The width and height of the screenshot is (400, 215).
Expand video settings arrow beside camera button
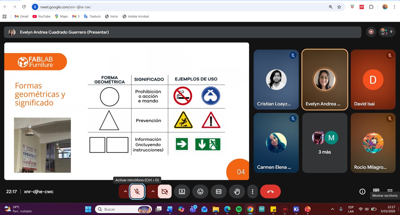[152, 192]
